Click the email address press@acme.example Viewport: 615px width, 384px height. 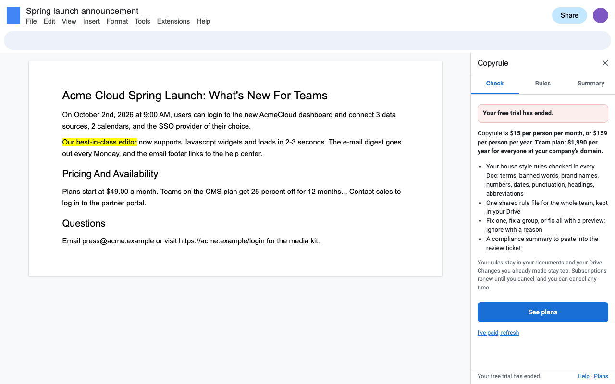(x=118, y=241)
